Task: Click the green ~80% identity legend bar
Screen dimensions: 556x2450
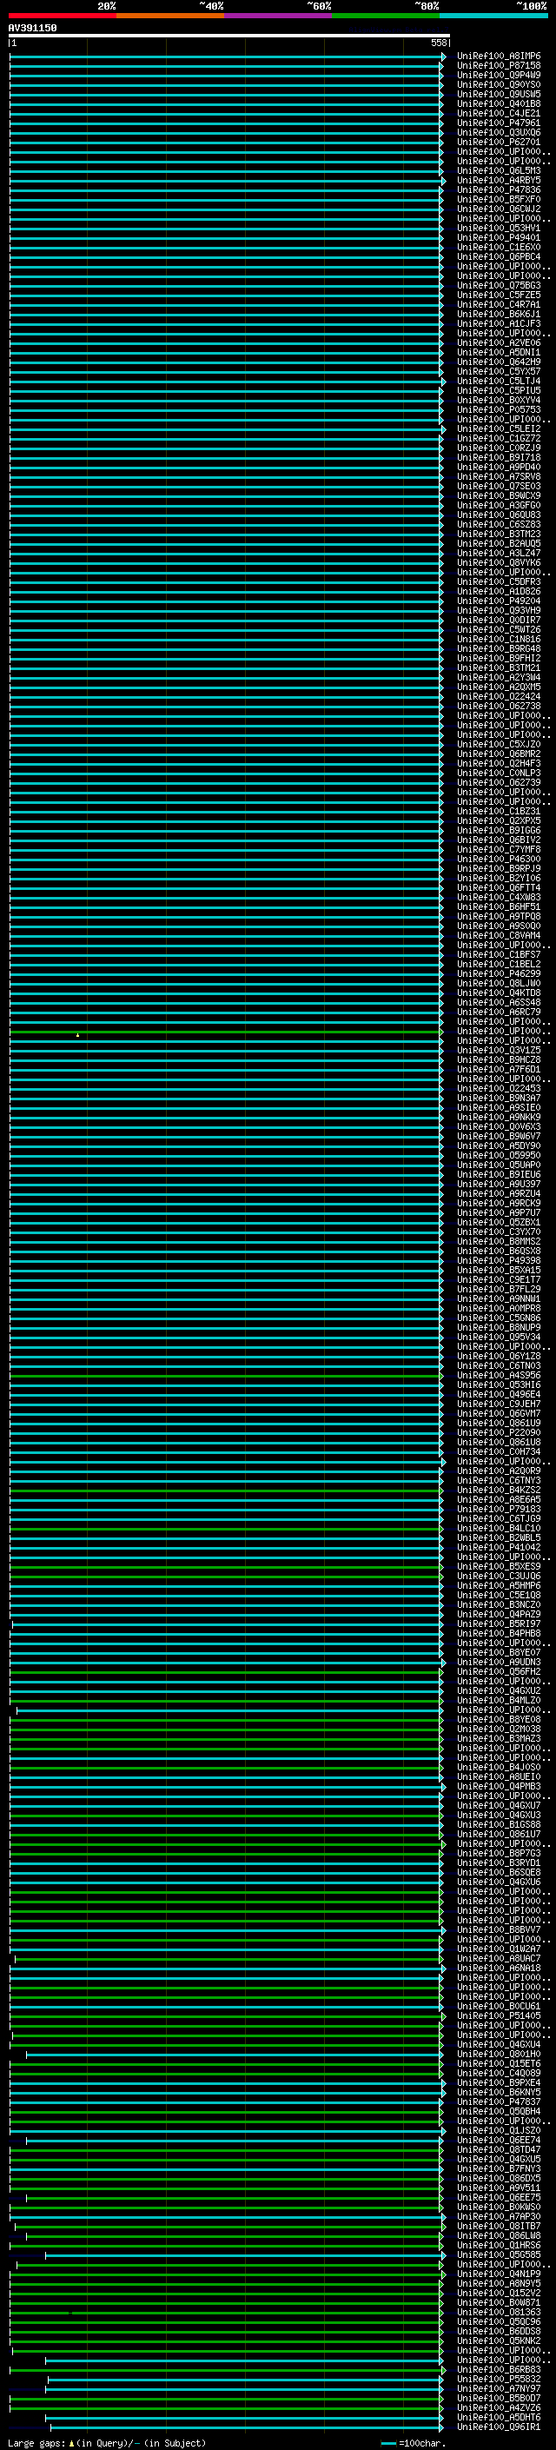Action: 386,16
